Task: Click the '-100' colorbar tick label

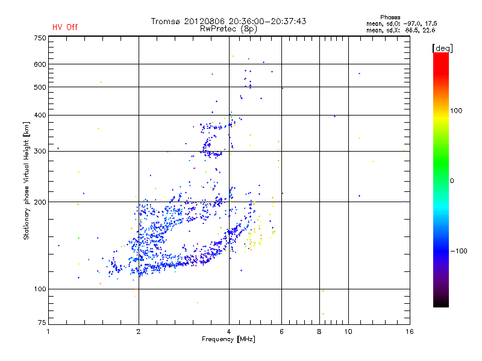Action: coord(459,251)
